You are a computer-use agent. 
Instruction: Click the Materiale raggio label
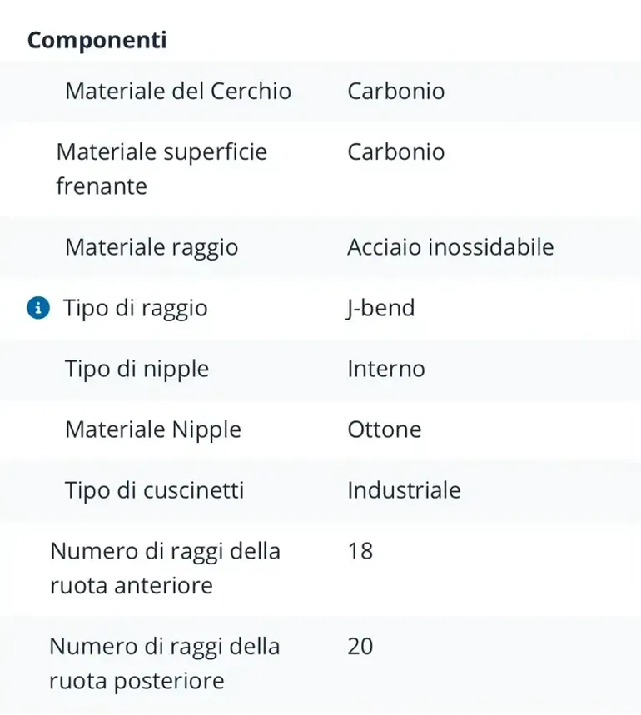point(152,247)
